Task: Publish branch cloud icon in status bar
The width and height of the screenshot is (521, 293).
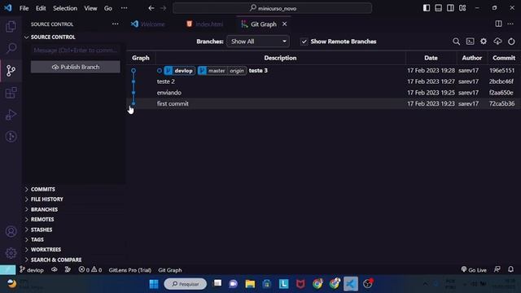Action: tap(55, 269)
